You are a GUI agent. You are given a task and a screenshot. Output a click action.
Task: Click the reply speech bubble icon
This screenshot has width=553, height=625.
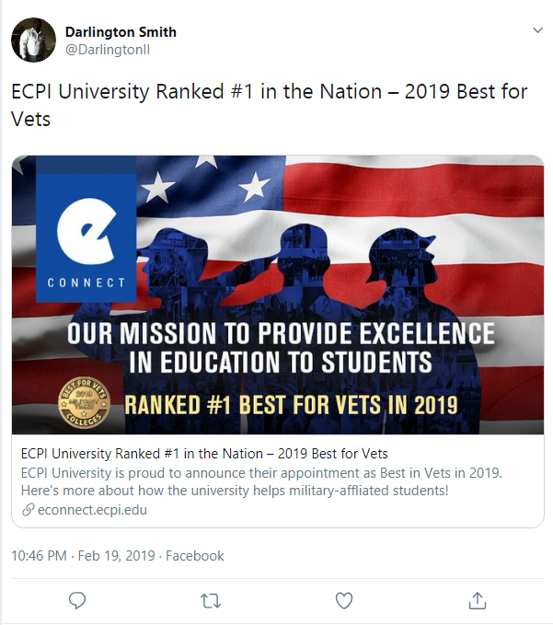pyautogui.click(x=77, y=601)
